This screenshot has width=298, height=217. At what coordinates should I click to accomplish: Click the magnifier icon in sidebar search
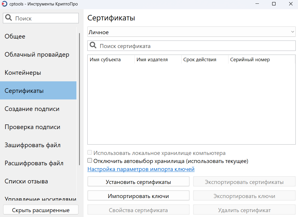click(9, 18)
